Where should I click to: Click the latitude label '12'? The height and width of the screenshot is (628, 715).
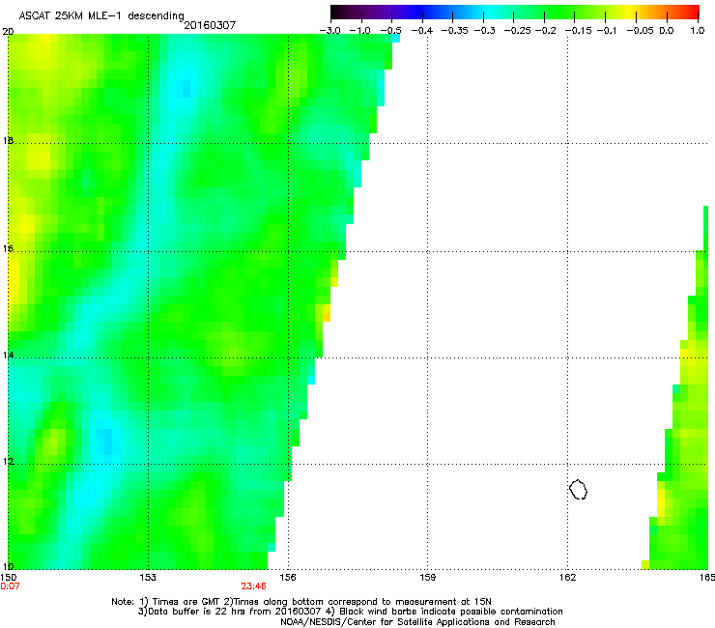click(x=8, y=462)
